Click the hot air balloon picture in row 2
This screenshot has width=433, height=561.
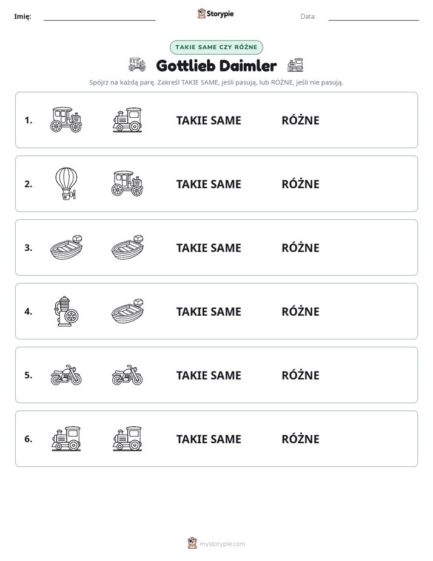[x=66, y=183]
